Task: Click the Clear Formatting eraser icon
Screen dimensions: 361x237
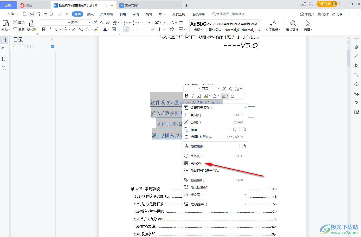Action: click(x=108, y=23)
